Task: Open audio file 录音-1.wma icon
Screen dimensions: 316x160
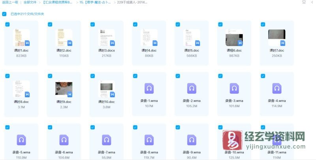Action: click(x=149, y=88)
